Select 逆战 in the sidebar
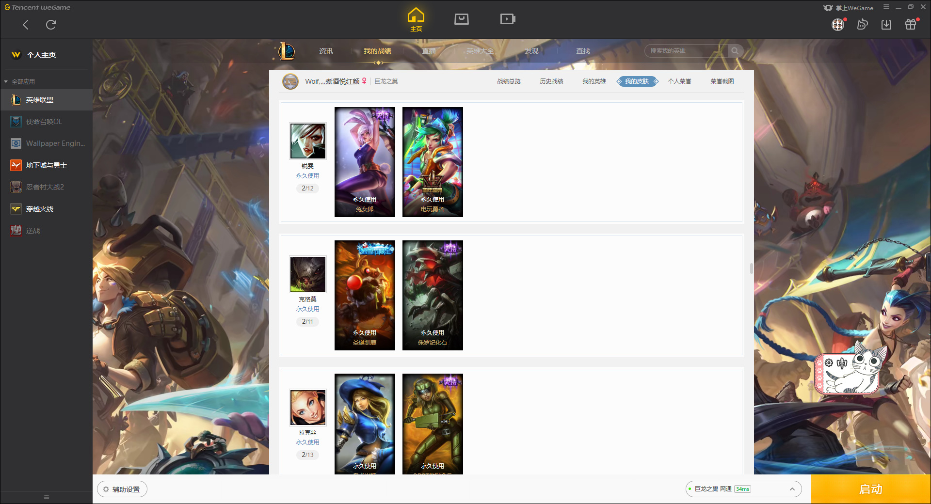Viewport: 931px width, 504px height. tap(46, 231)
